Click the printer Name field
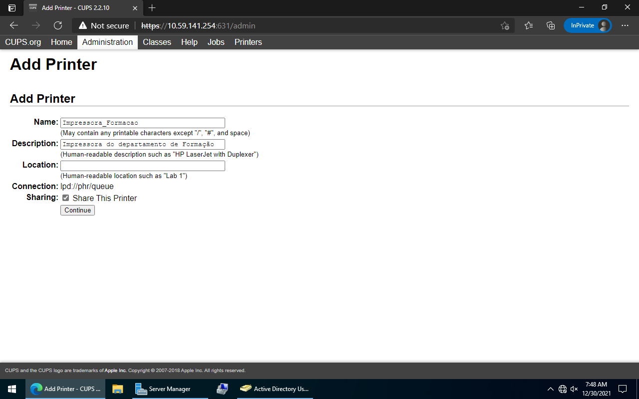This screenshot has height=399, width=639. [x=142, y=123]
